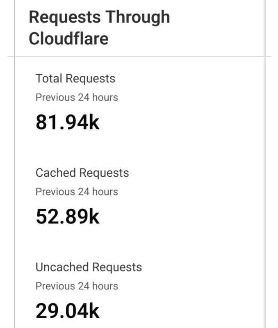Click the word Cloudflare in the heading
Image resolution: width=278 pixels, height=328 pixels.
click(x=68, y=39)
